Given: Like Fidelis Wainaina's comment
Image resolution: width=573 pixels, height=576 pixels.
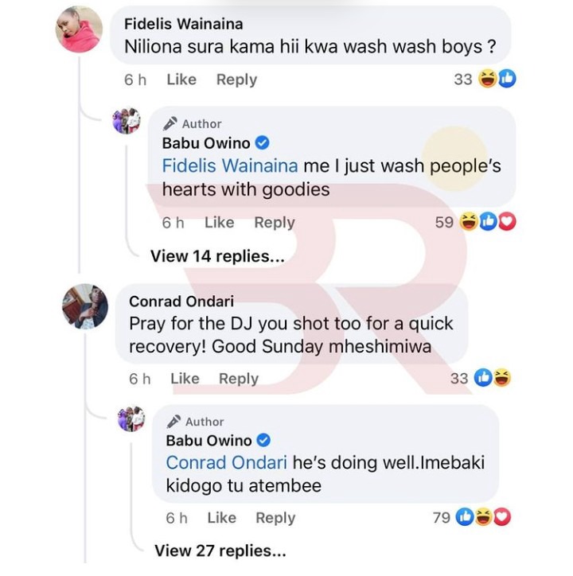Looking at the screenshot, I should point(181,80).
